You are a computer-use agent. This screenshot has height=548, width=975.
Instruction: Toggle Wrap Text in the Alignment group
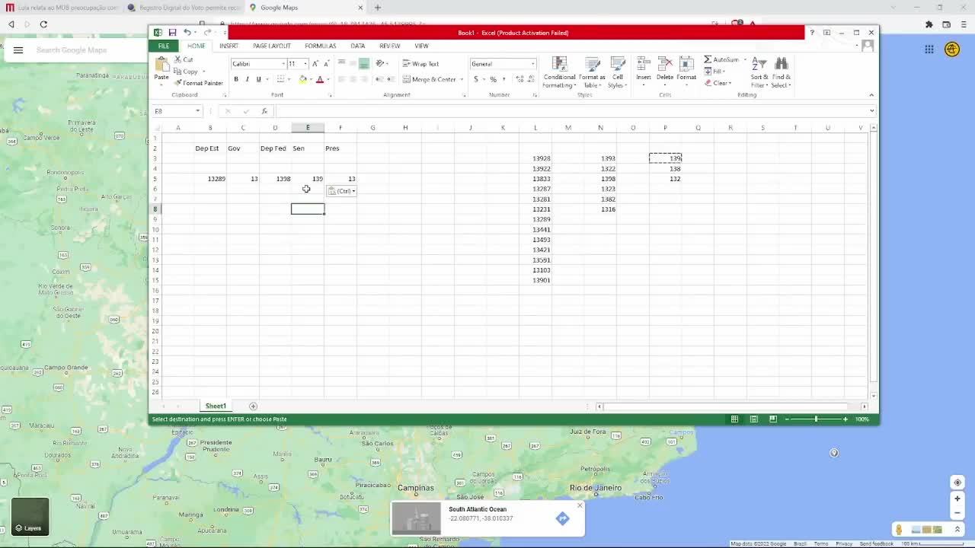pyautogui.click(x=420, y=64)
